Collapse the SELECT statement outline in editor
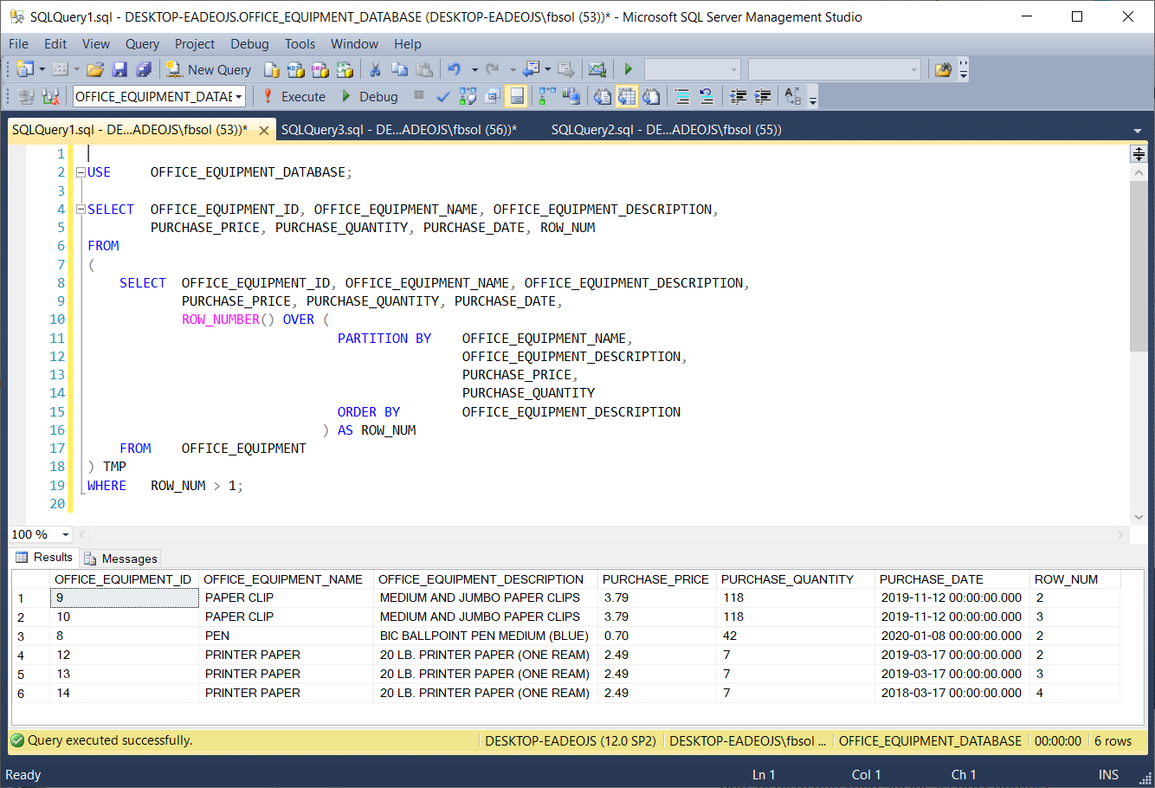 [81, 210]
